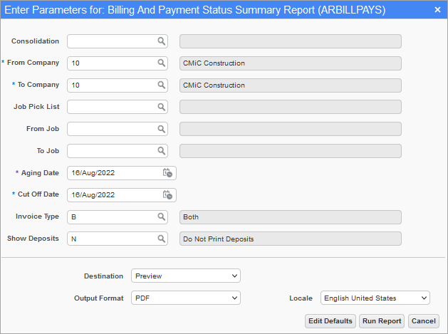Open Cut Off Date calendar picker
This screenshot has width=448, height=334.
167,195
